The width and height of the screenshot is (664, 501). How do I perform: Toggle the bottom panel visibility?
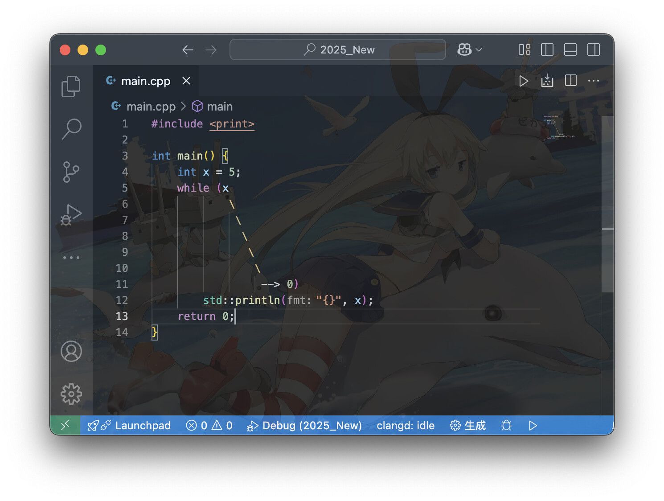click(570, 49)
